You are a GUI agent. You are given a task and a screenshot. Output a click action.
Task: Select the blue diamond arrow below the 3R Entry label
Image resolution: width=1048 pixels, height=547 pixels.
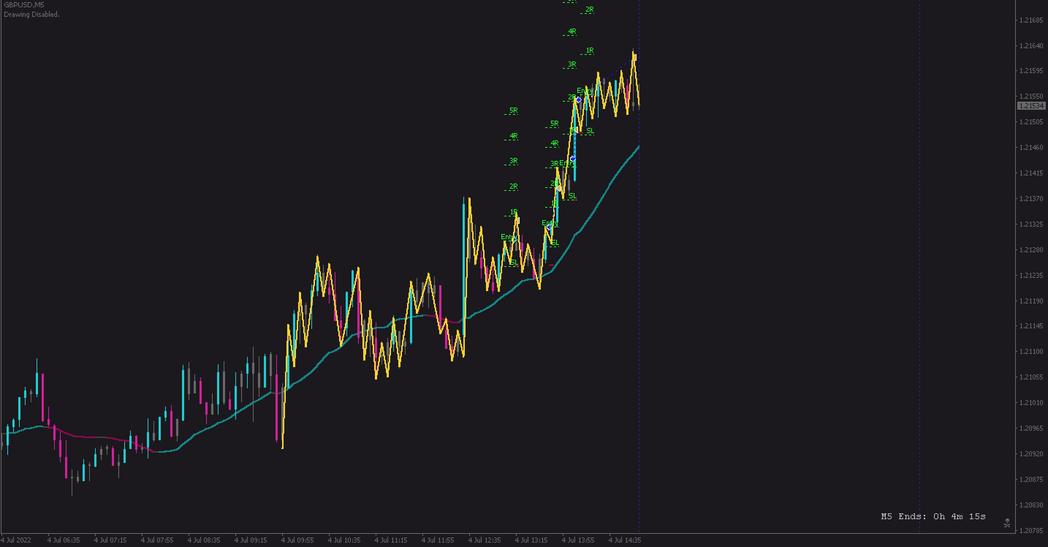573,158
